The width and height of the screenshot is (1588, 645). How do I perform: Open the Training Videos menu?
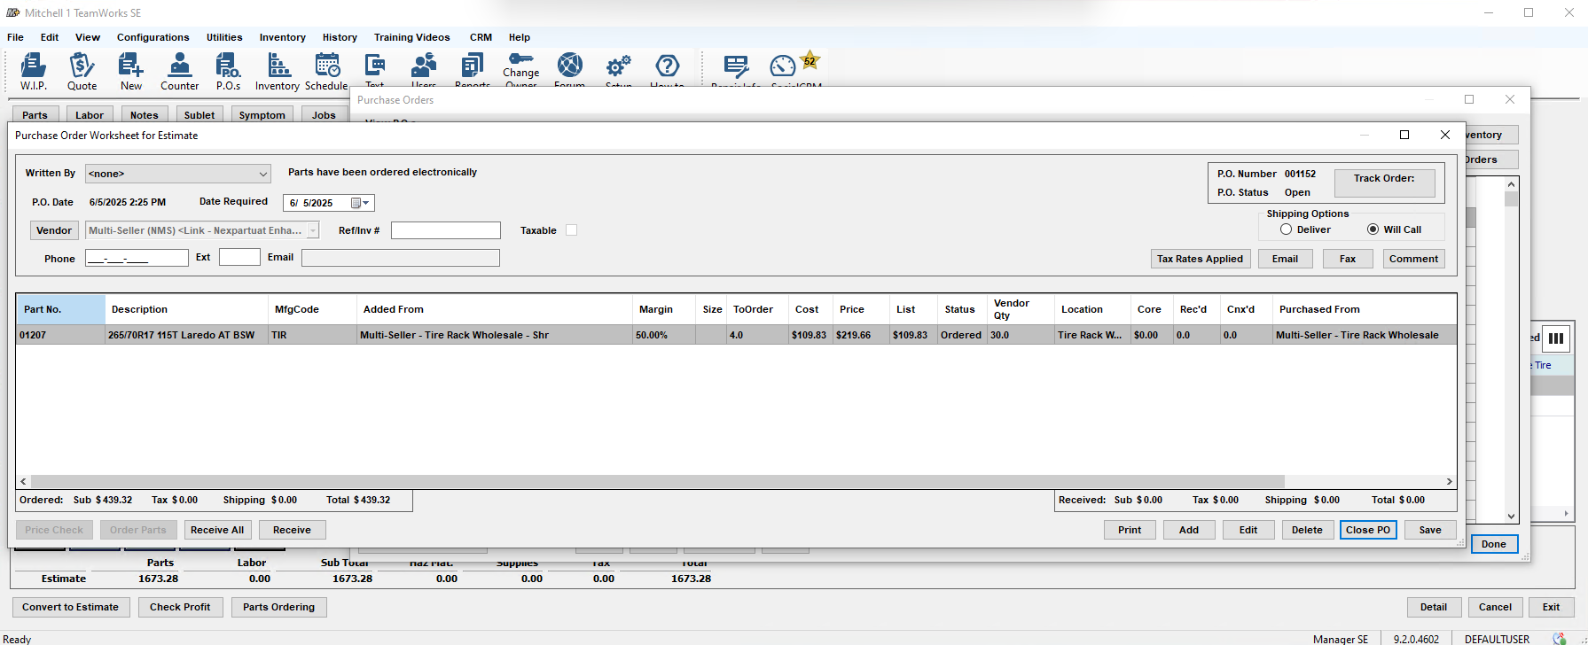(411, 37)
